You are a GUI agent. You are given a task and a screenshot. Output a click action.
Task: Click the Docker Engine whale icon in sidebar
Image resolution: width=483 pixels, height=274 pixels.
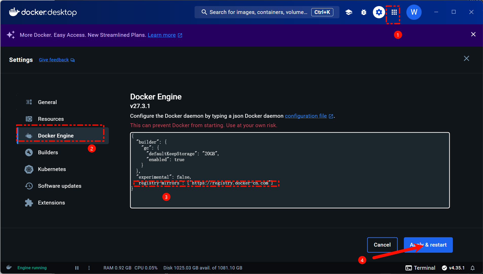pyautogui.click(x=29, y=136)
